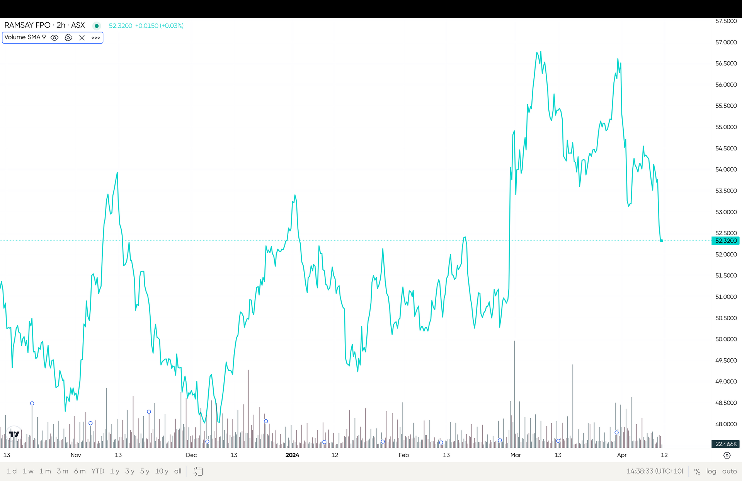Click the TradingView logo icon
Image resolution: width=742 pixels, height=481 pixels.
tap(14, 434)
